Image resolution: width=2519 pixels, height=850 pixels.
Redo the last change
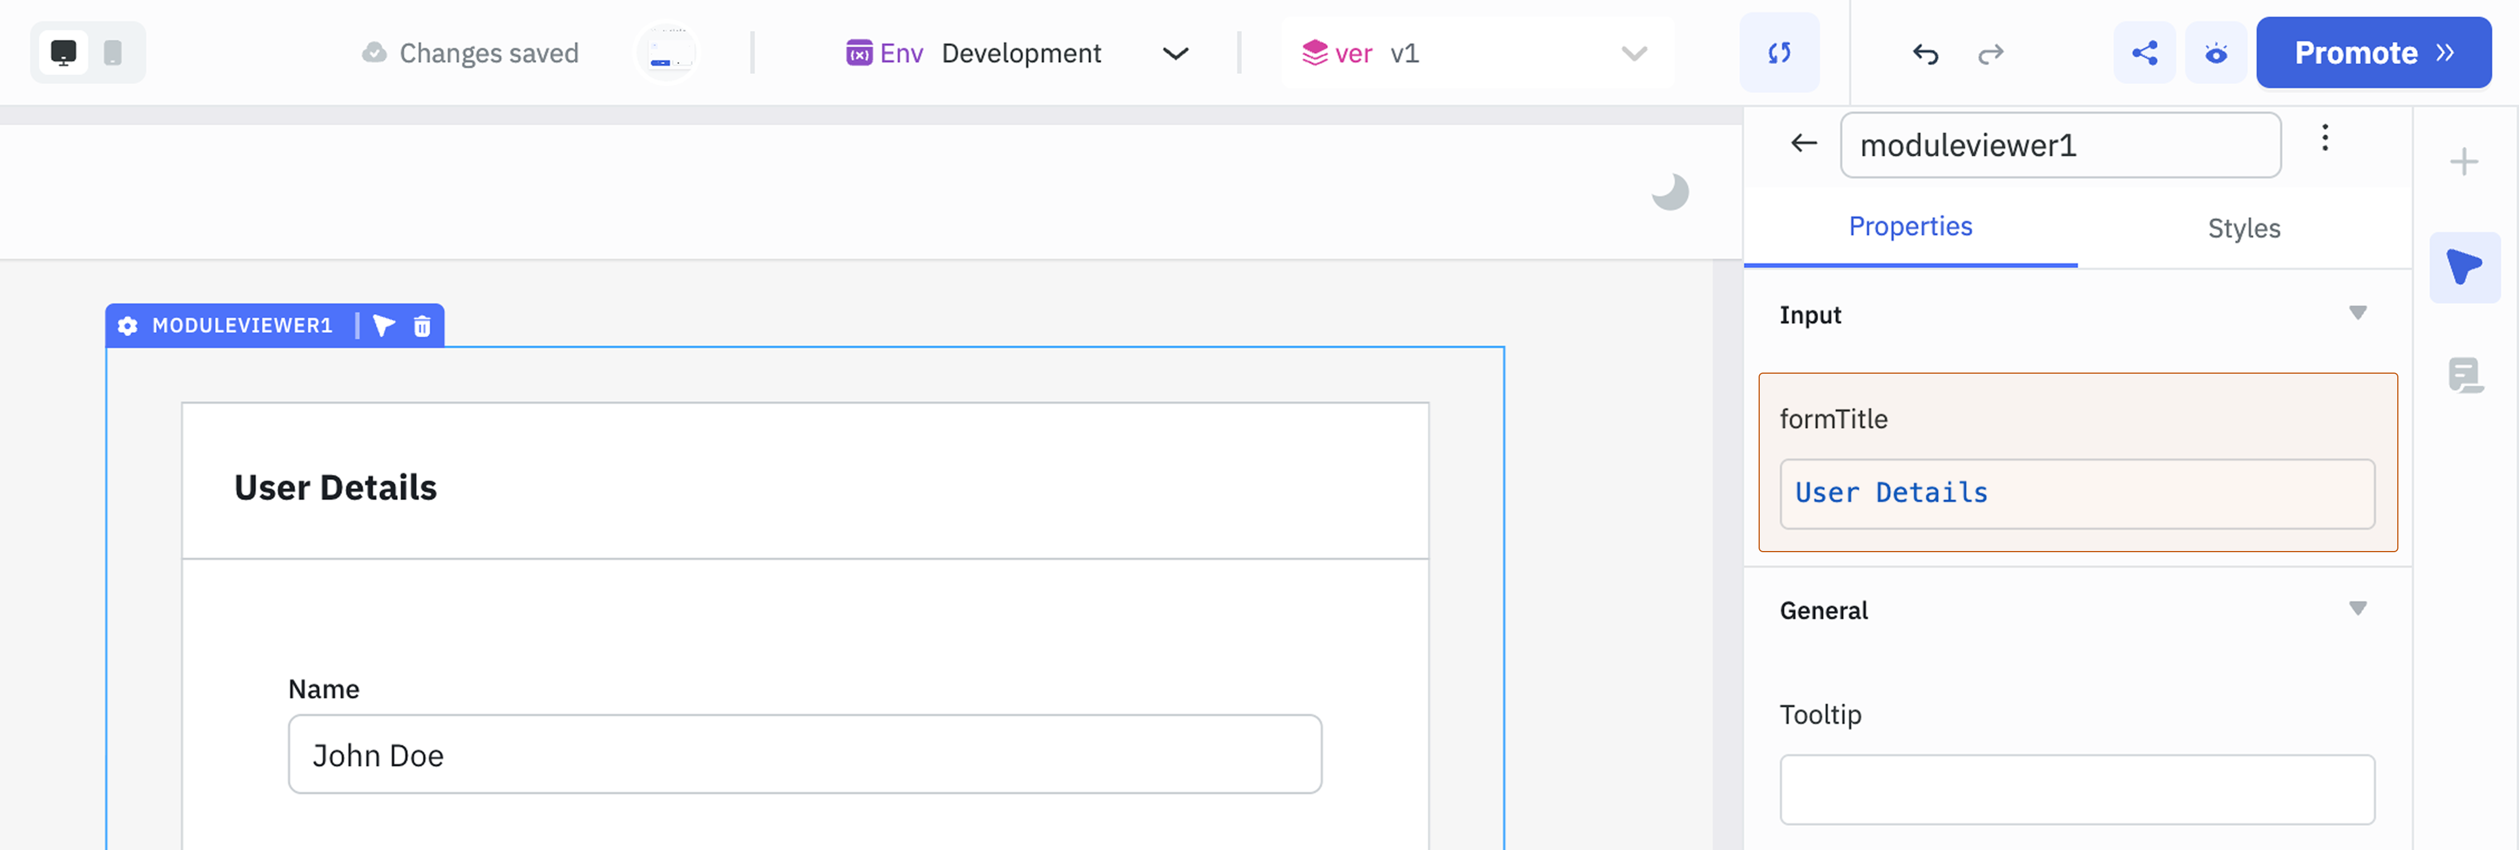click(1990, 53)
